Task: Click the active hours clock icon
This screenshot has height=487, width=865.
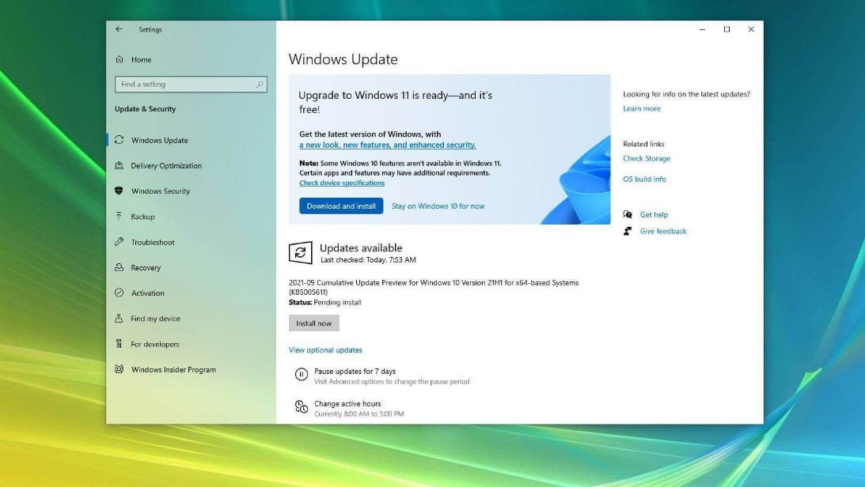Action: [302, 407]
